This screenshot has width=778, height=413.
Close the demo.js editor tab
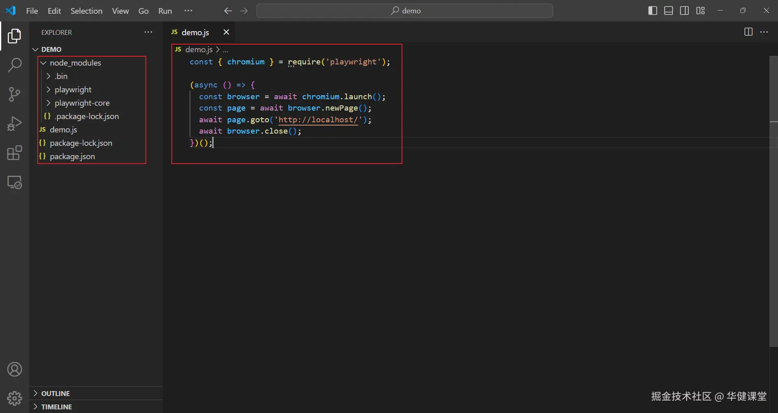coord(226,32)
